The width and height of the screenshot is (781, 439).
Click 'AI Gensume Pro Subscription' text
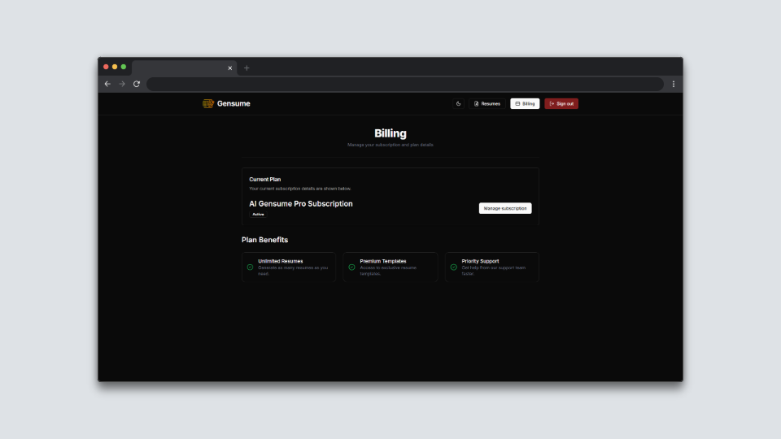coord(301,203)
